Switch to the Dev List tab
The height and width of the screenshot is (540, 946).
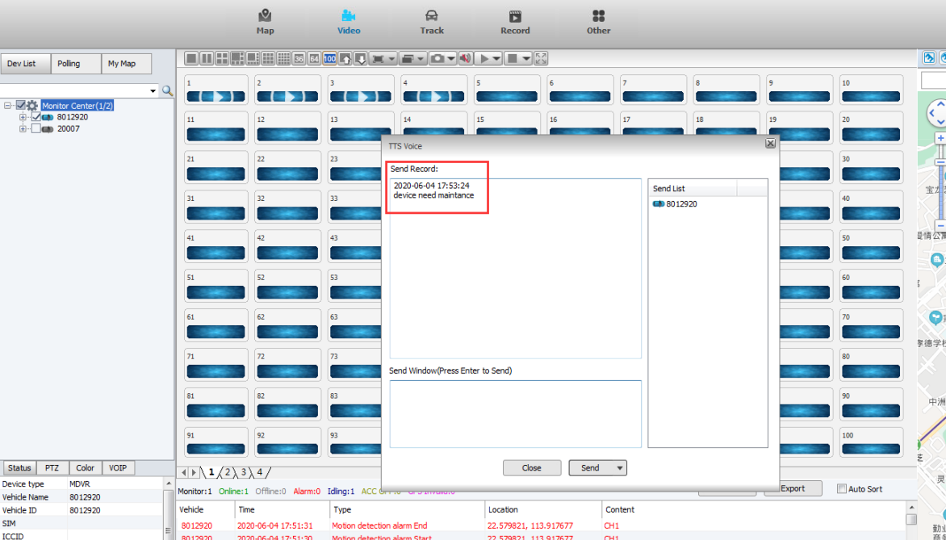(25, 63)
